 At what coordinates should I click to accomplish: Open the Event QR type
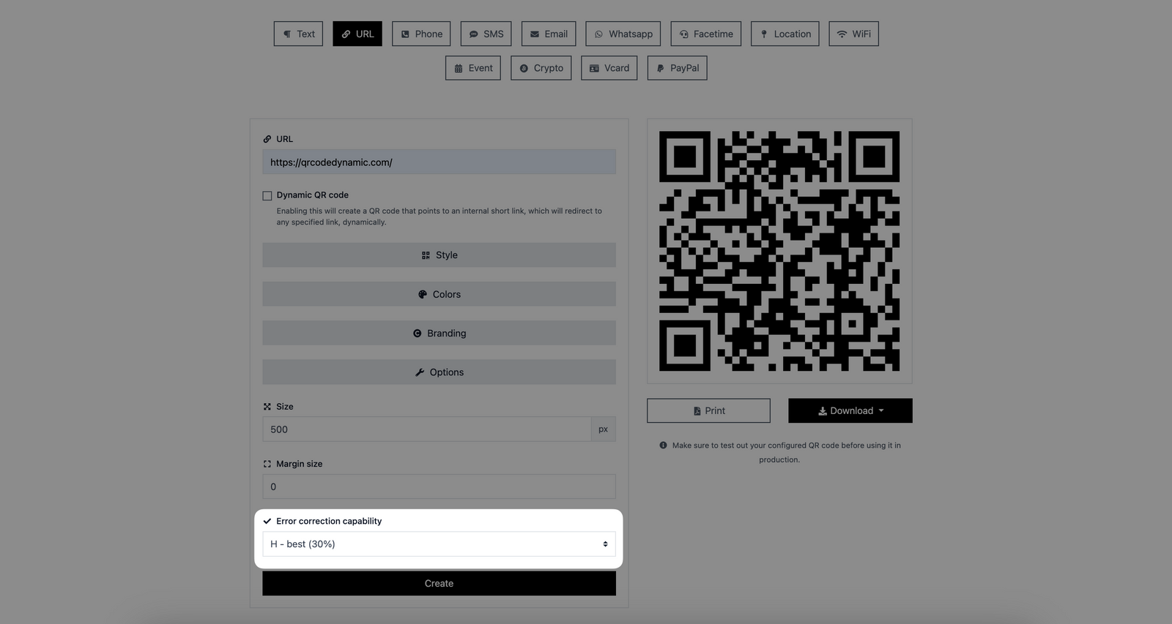click(x=473, y=68)
